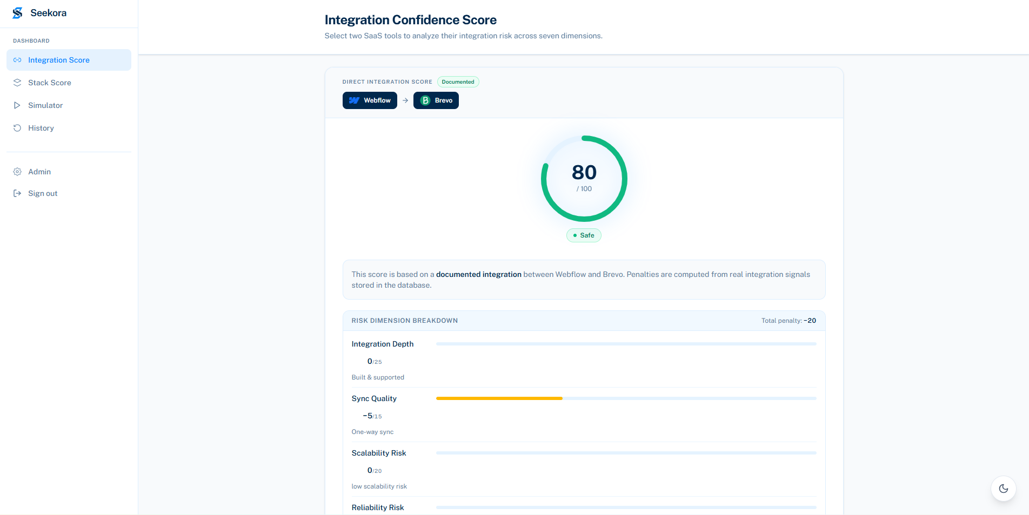Click the Documented badge
Viewport: 1029px width, 515px height.
[458, 82]
